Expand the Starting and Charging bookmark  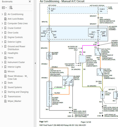coord(2,92)
